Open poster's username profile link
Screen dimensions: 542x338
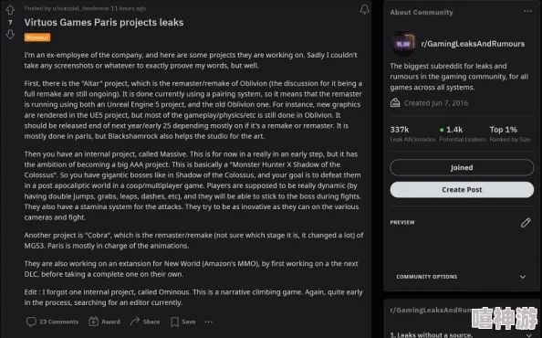(80, 8)
